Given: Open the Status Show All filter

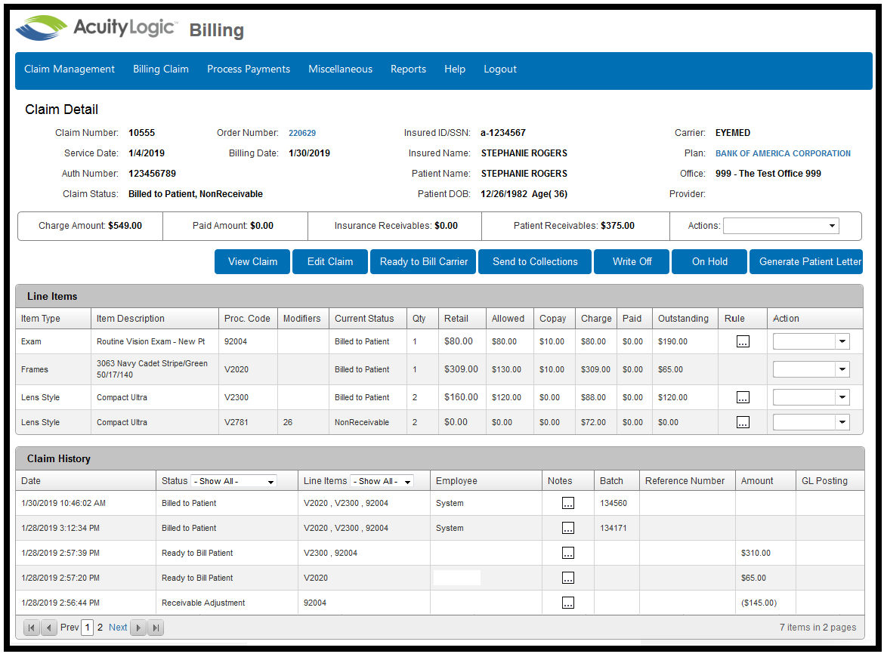Looking at the screenshot, I should click(233, 481).
